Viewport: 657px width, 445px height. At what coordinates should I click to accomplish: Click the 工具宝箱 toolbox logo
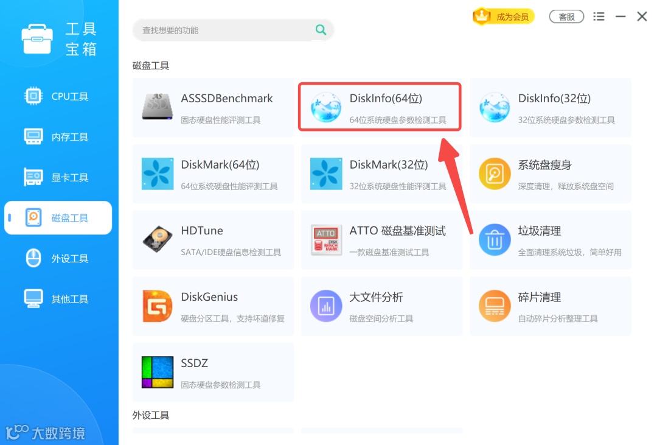coord(37,39)
